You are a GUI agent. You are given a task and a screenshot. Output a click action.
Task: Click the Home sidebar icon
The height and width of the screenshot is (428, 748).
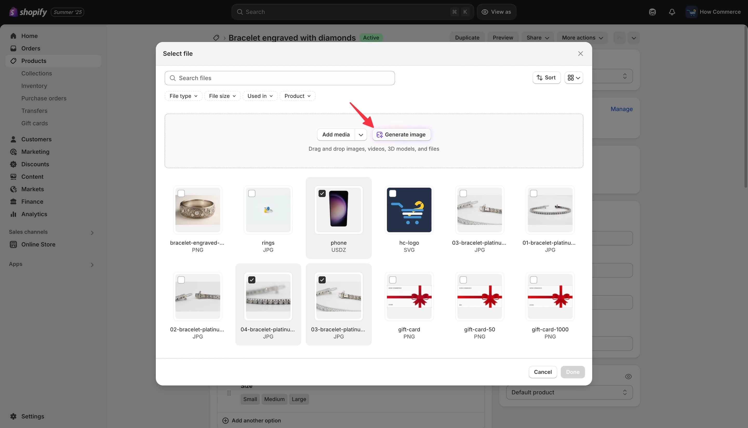click(x=13, y=36)
